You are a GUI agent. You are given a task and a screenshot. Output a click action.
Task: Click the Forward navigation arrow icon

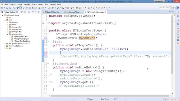(107, 8)
